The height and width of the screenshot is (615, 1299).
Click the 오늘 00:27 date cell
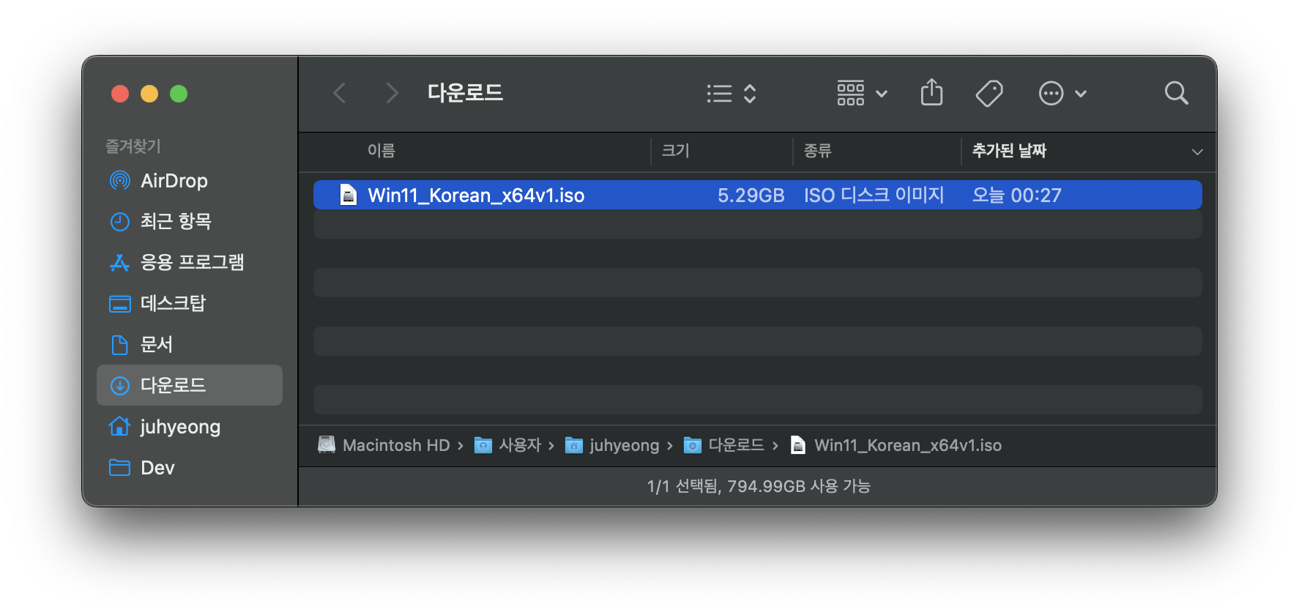click(1016, 195)
